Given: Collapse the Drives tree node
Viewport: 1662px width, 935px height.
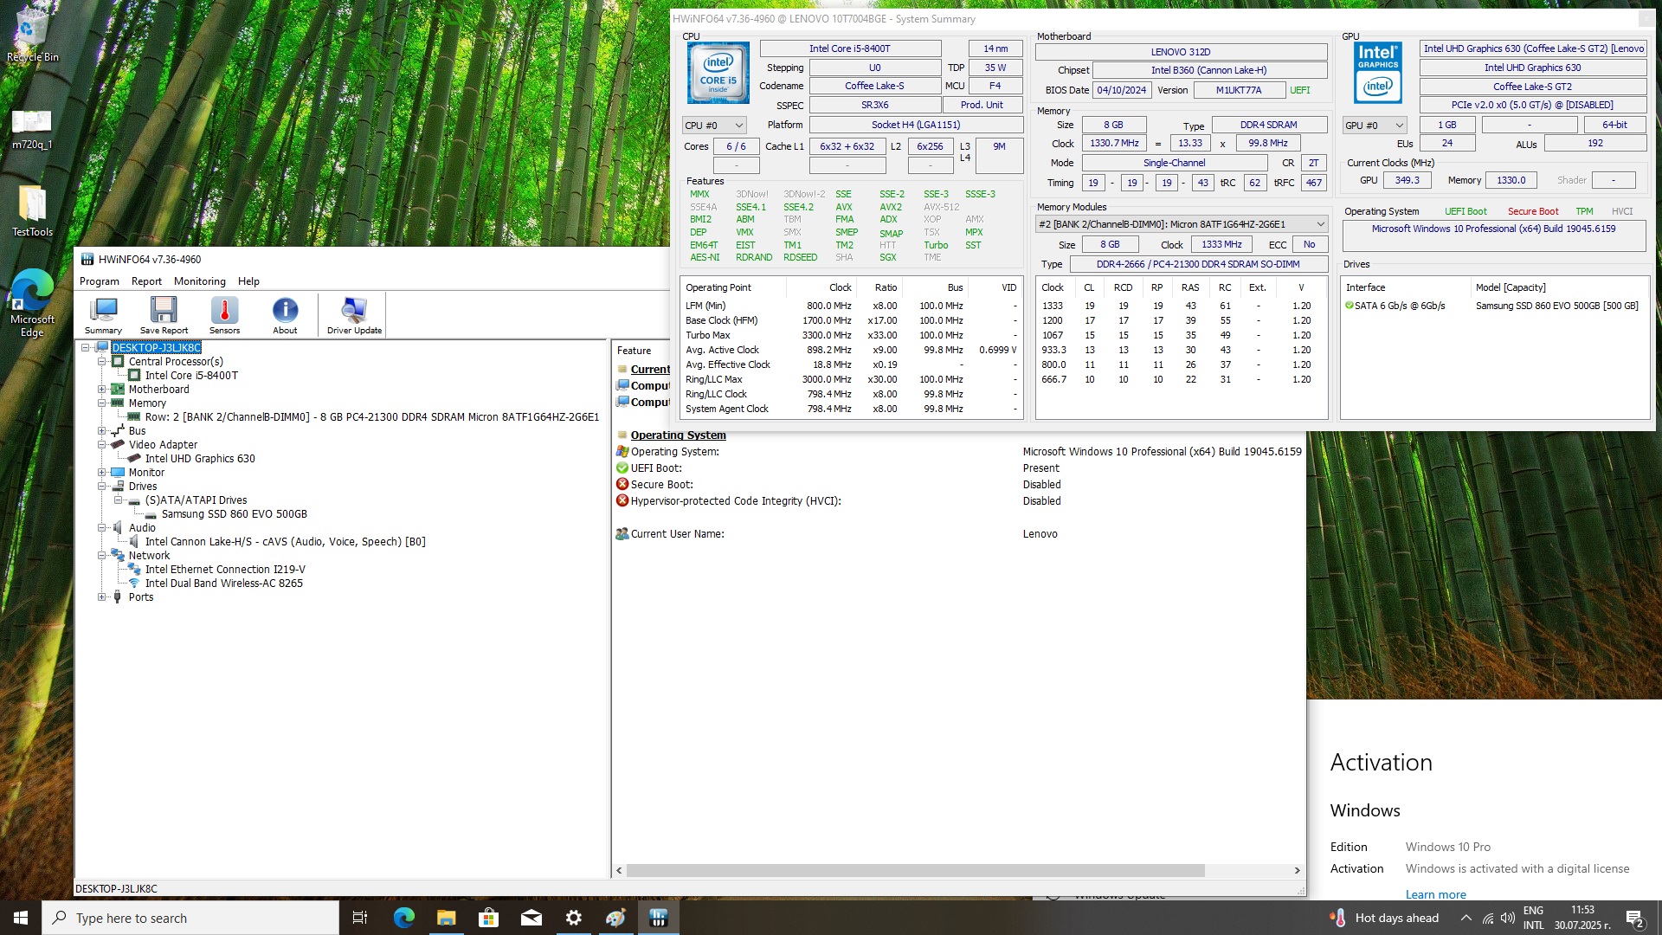Looking at the screenshot, I should pyautogui.click(x=102, y=487).
